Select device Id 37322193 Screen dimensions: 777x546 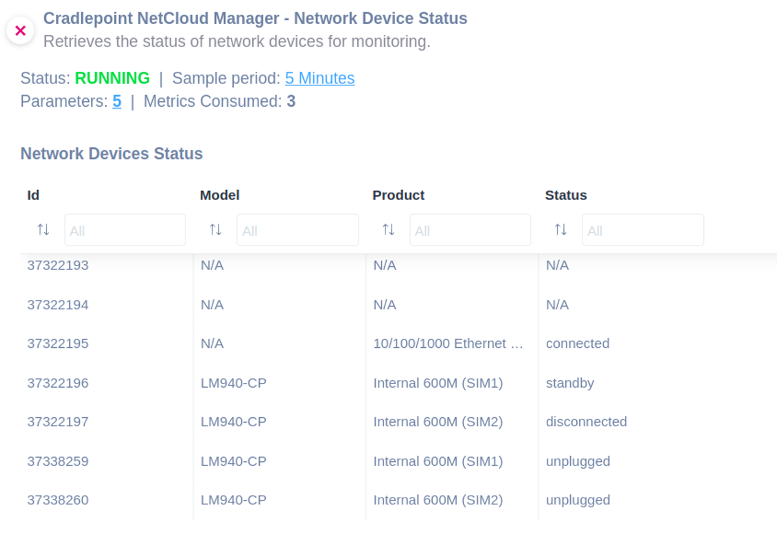[58, 266]
